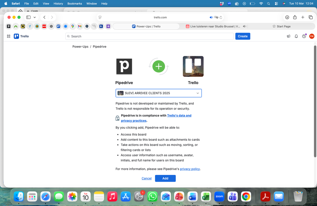Go to the Power-Ups breadcrumb
The height and width of the screenshot is (206, 317).
pyautogui.click(x=80, y=47)
